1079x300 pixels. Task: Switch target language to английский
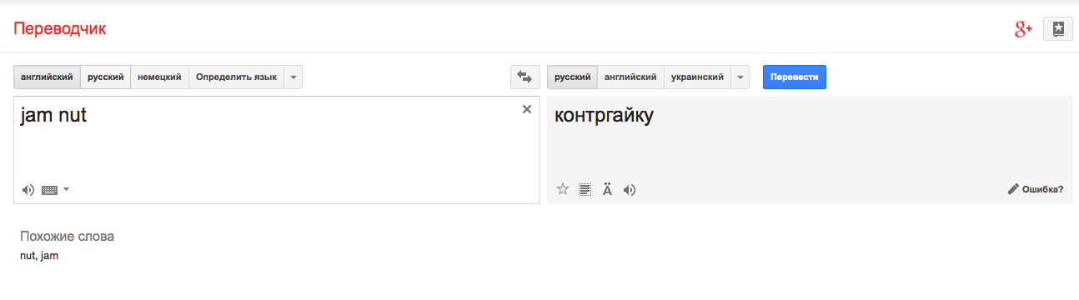pos(630,77)
